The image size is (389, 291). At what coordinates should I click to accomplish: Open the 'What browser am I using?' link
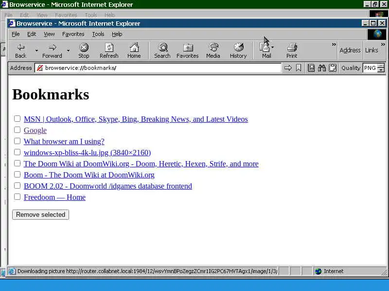64,142
